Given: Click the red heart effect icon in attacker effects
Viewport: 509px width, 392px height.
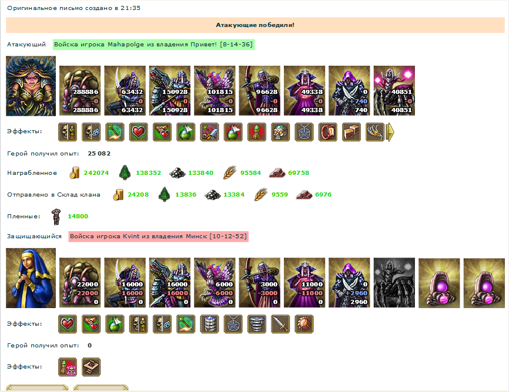Looking at the screenshot, I should pyautogui.click(x=139, y=132).
